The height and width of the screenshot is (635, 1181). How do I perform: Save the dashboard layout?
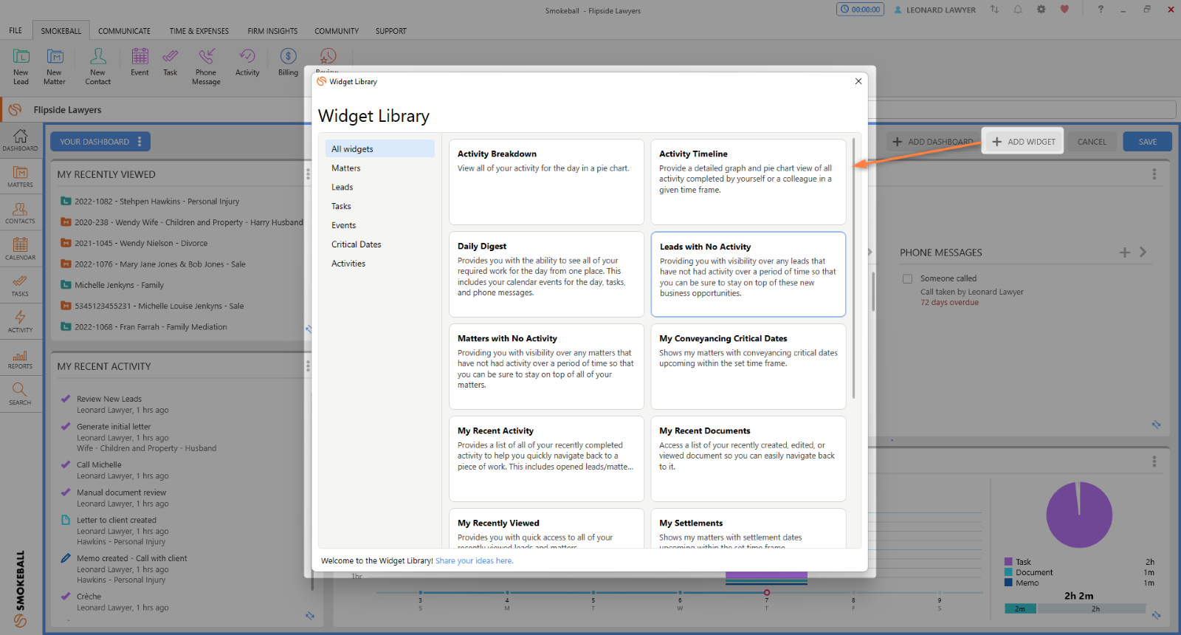[1148, 142]
